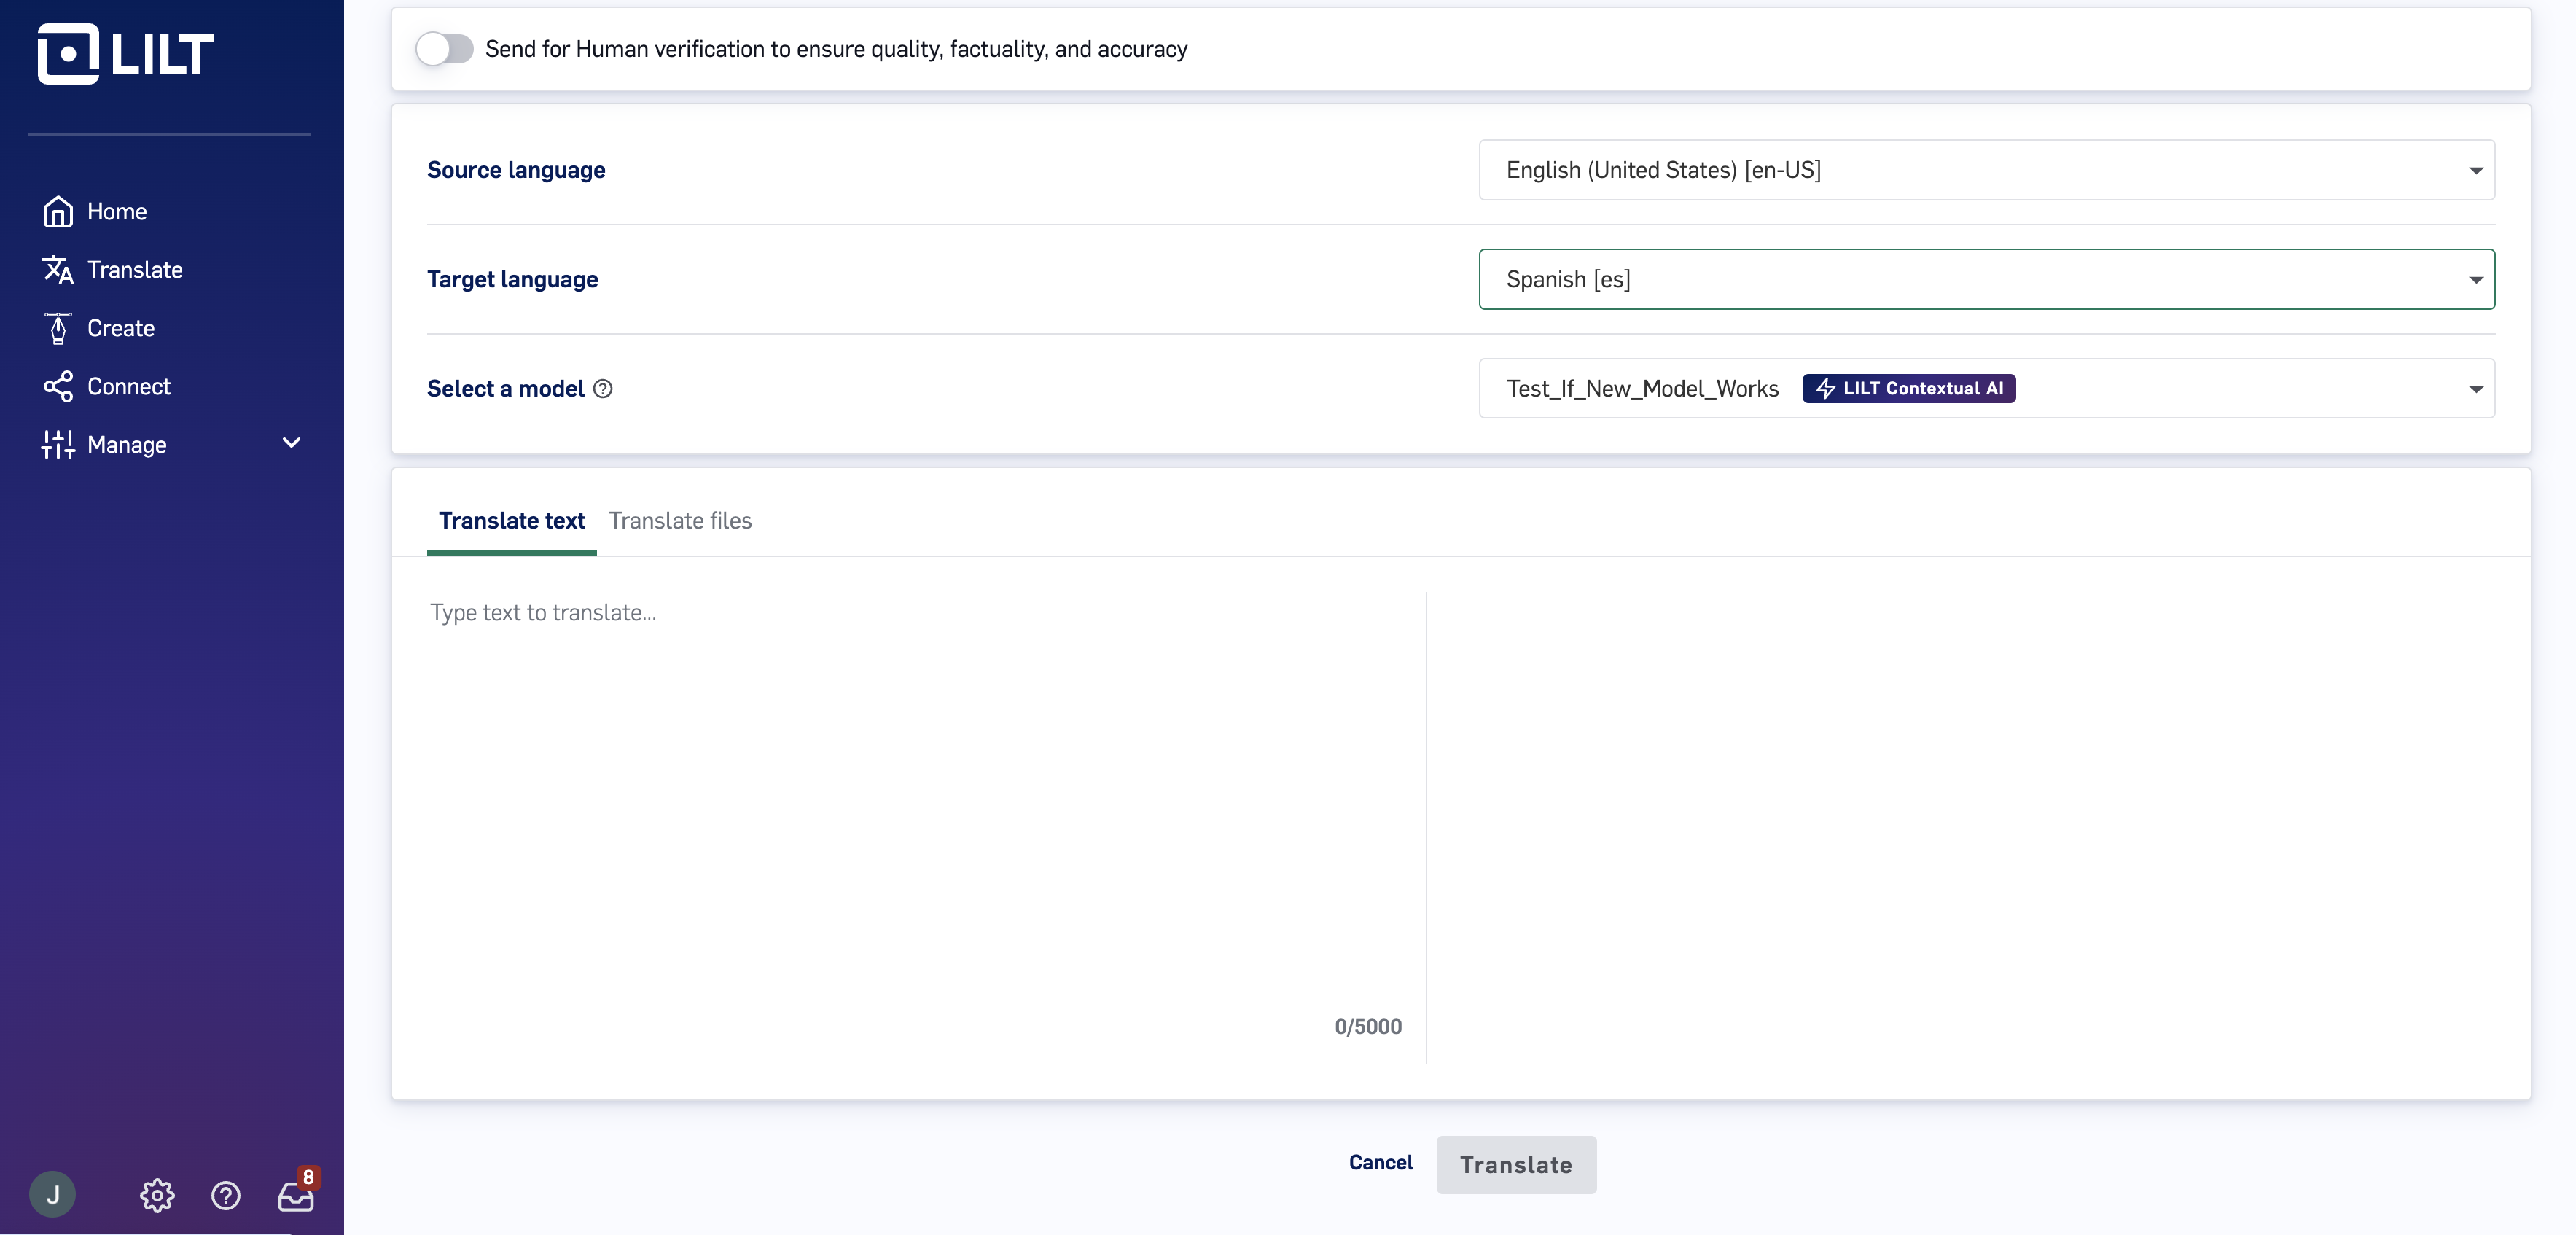Viewport: 2576px width, 1235px height.
Task: Open the Target language dropdown
Action: tap(1986, 279)
